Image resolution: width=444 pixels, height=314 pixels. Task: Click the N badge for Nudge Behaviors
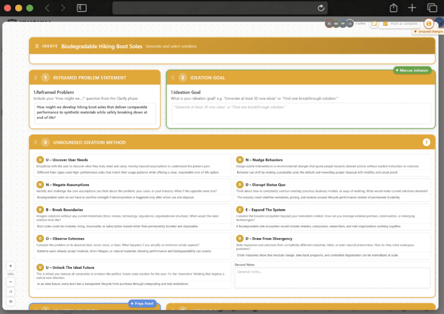tap(239, 160)
